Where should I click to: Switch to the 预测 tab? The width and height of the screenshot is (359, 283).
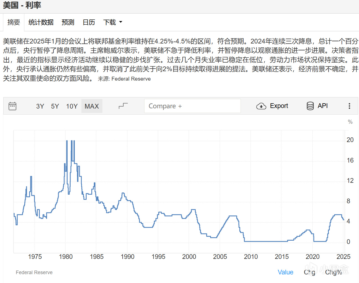click(x=68, y=22)
